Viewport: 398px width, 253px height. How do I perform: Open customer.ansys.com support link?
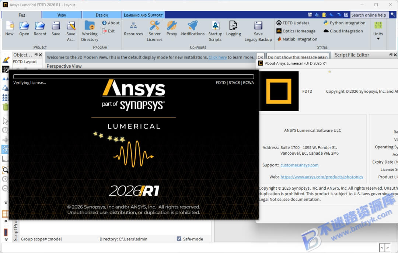299,165
